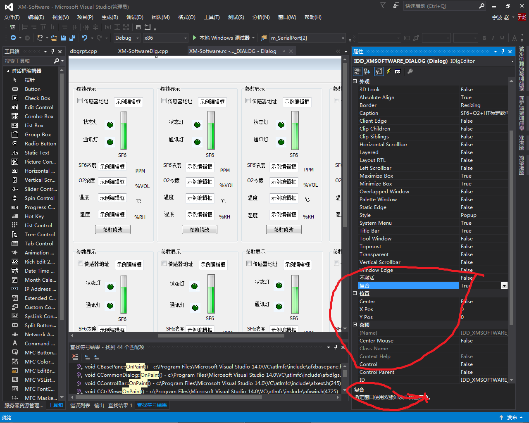Image resolution: width=529 pixels, height=423 pixels.
Task: Switch to the 错误列表 tab
Action: tap(80, 406)
